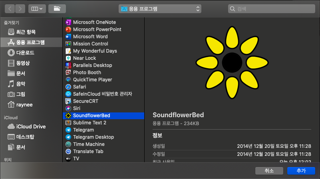This screenshot has height=179, width=320.
Task: Click the Near Lock app icon
Action: (x=68, y=58)
